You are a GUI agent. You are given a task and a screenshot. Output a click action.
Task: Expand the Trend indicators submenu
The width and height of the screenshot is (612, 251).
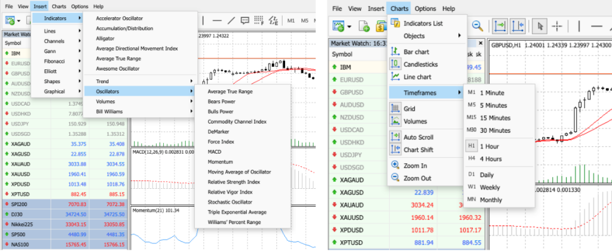(x=139, y=81)
